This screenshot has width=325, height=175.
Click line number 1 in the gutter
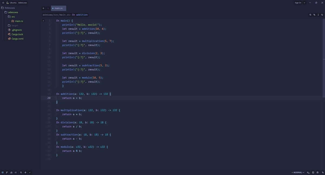[50, 21]
